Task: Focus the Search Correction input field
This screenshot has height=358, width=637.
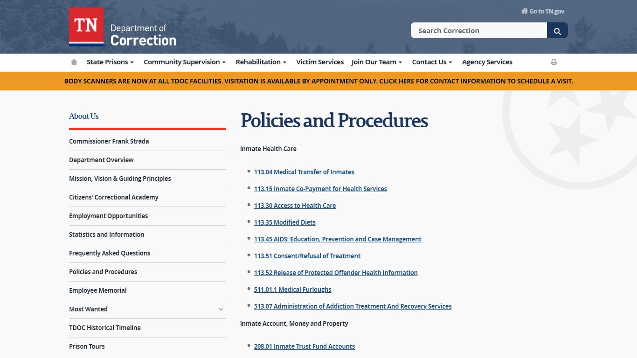Action: pyautogui.click(x=479, y=31)
